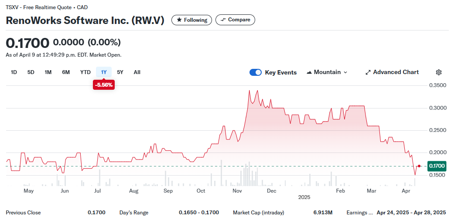Click the Following star button
Image resolution: width=451 pixels, height=217 pixels.
tap(191, 20)
